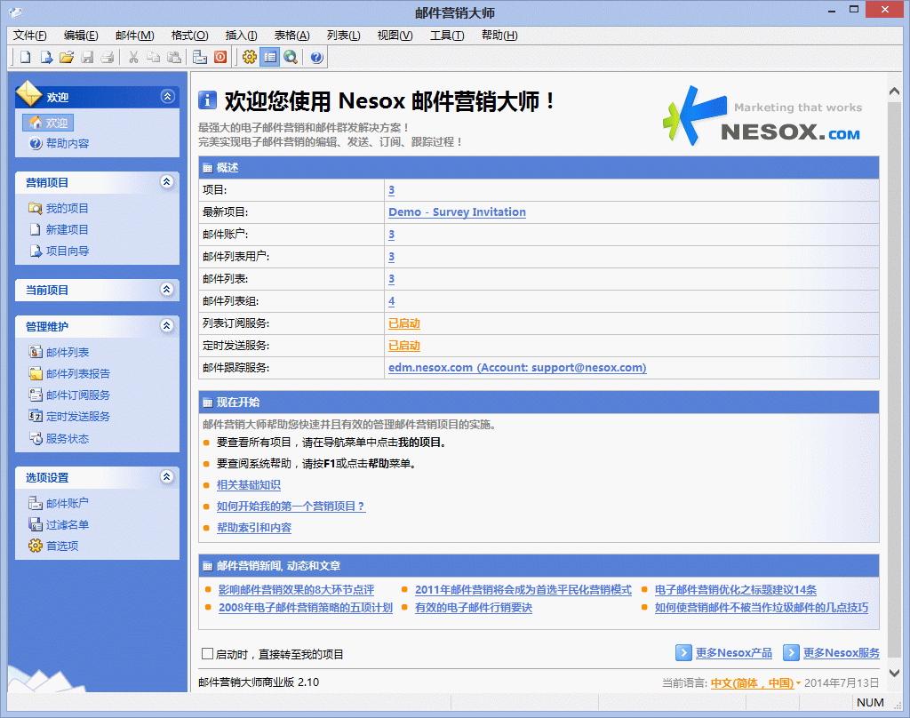Screen dimensions: 910x718
Task: Open the 电子邮件营销优化之标题建议14条 article
Action: click(735, 590)
